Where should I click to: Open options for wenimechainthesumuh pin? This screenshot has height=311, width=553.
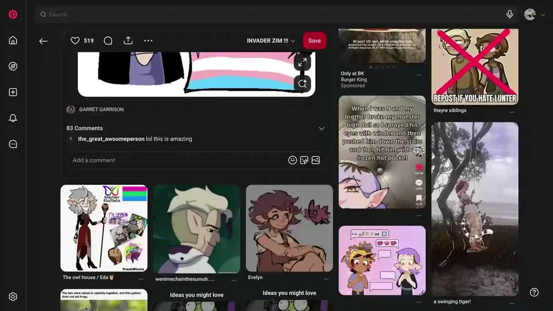pos(233,281)
